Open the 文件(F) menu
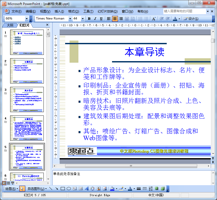 coord(16,11)
